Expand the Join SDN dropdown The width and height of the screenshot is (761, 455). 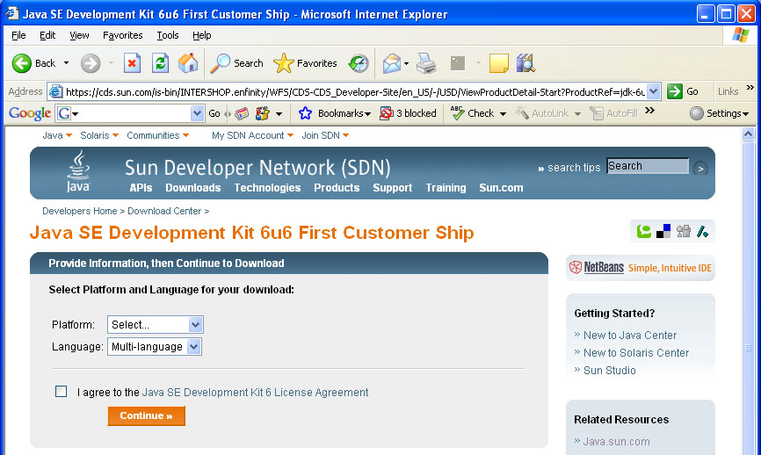pyautogui.click(x=345, y=135)
